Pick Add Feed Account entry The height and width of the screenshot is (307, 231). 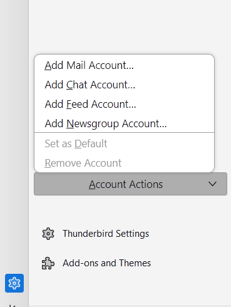pos(124,104)
